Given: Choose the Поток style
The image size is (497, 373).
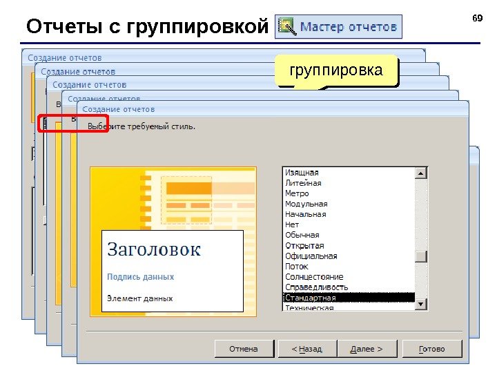Looking at the screenshot, I should coord(349,267).
